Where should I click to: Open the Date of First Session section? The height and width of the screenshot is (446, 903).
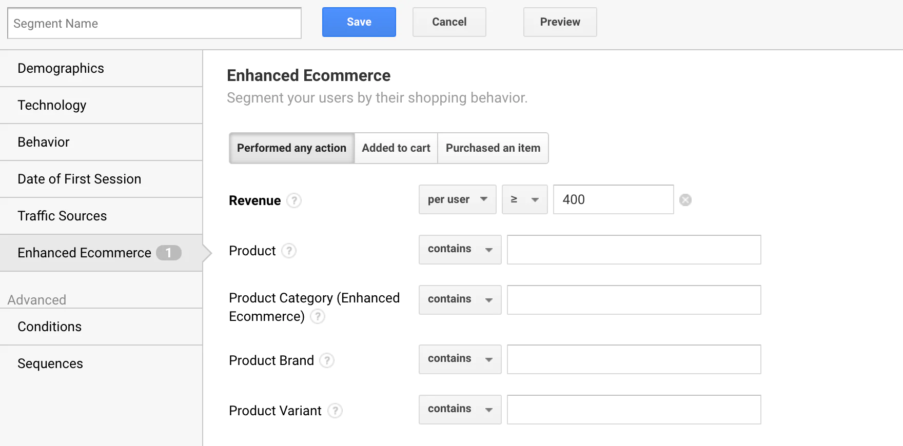point(101,179)
